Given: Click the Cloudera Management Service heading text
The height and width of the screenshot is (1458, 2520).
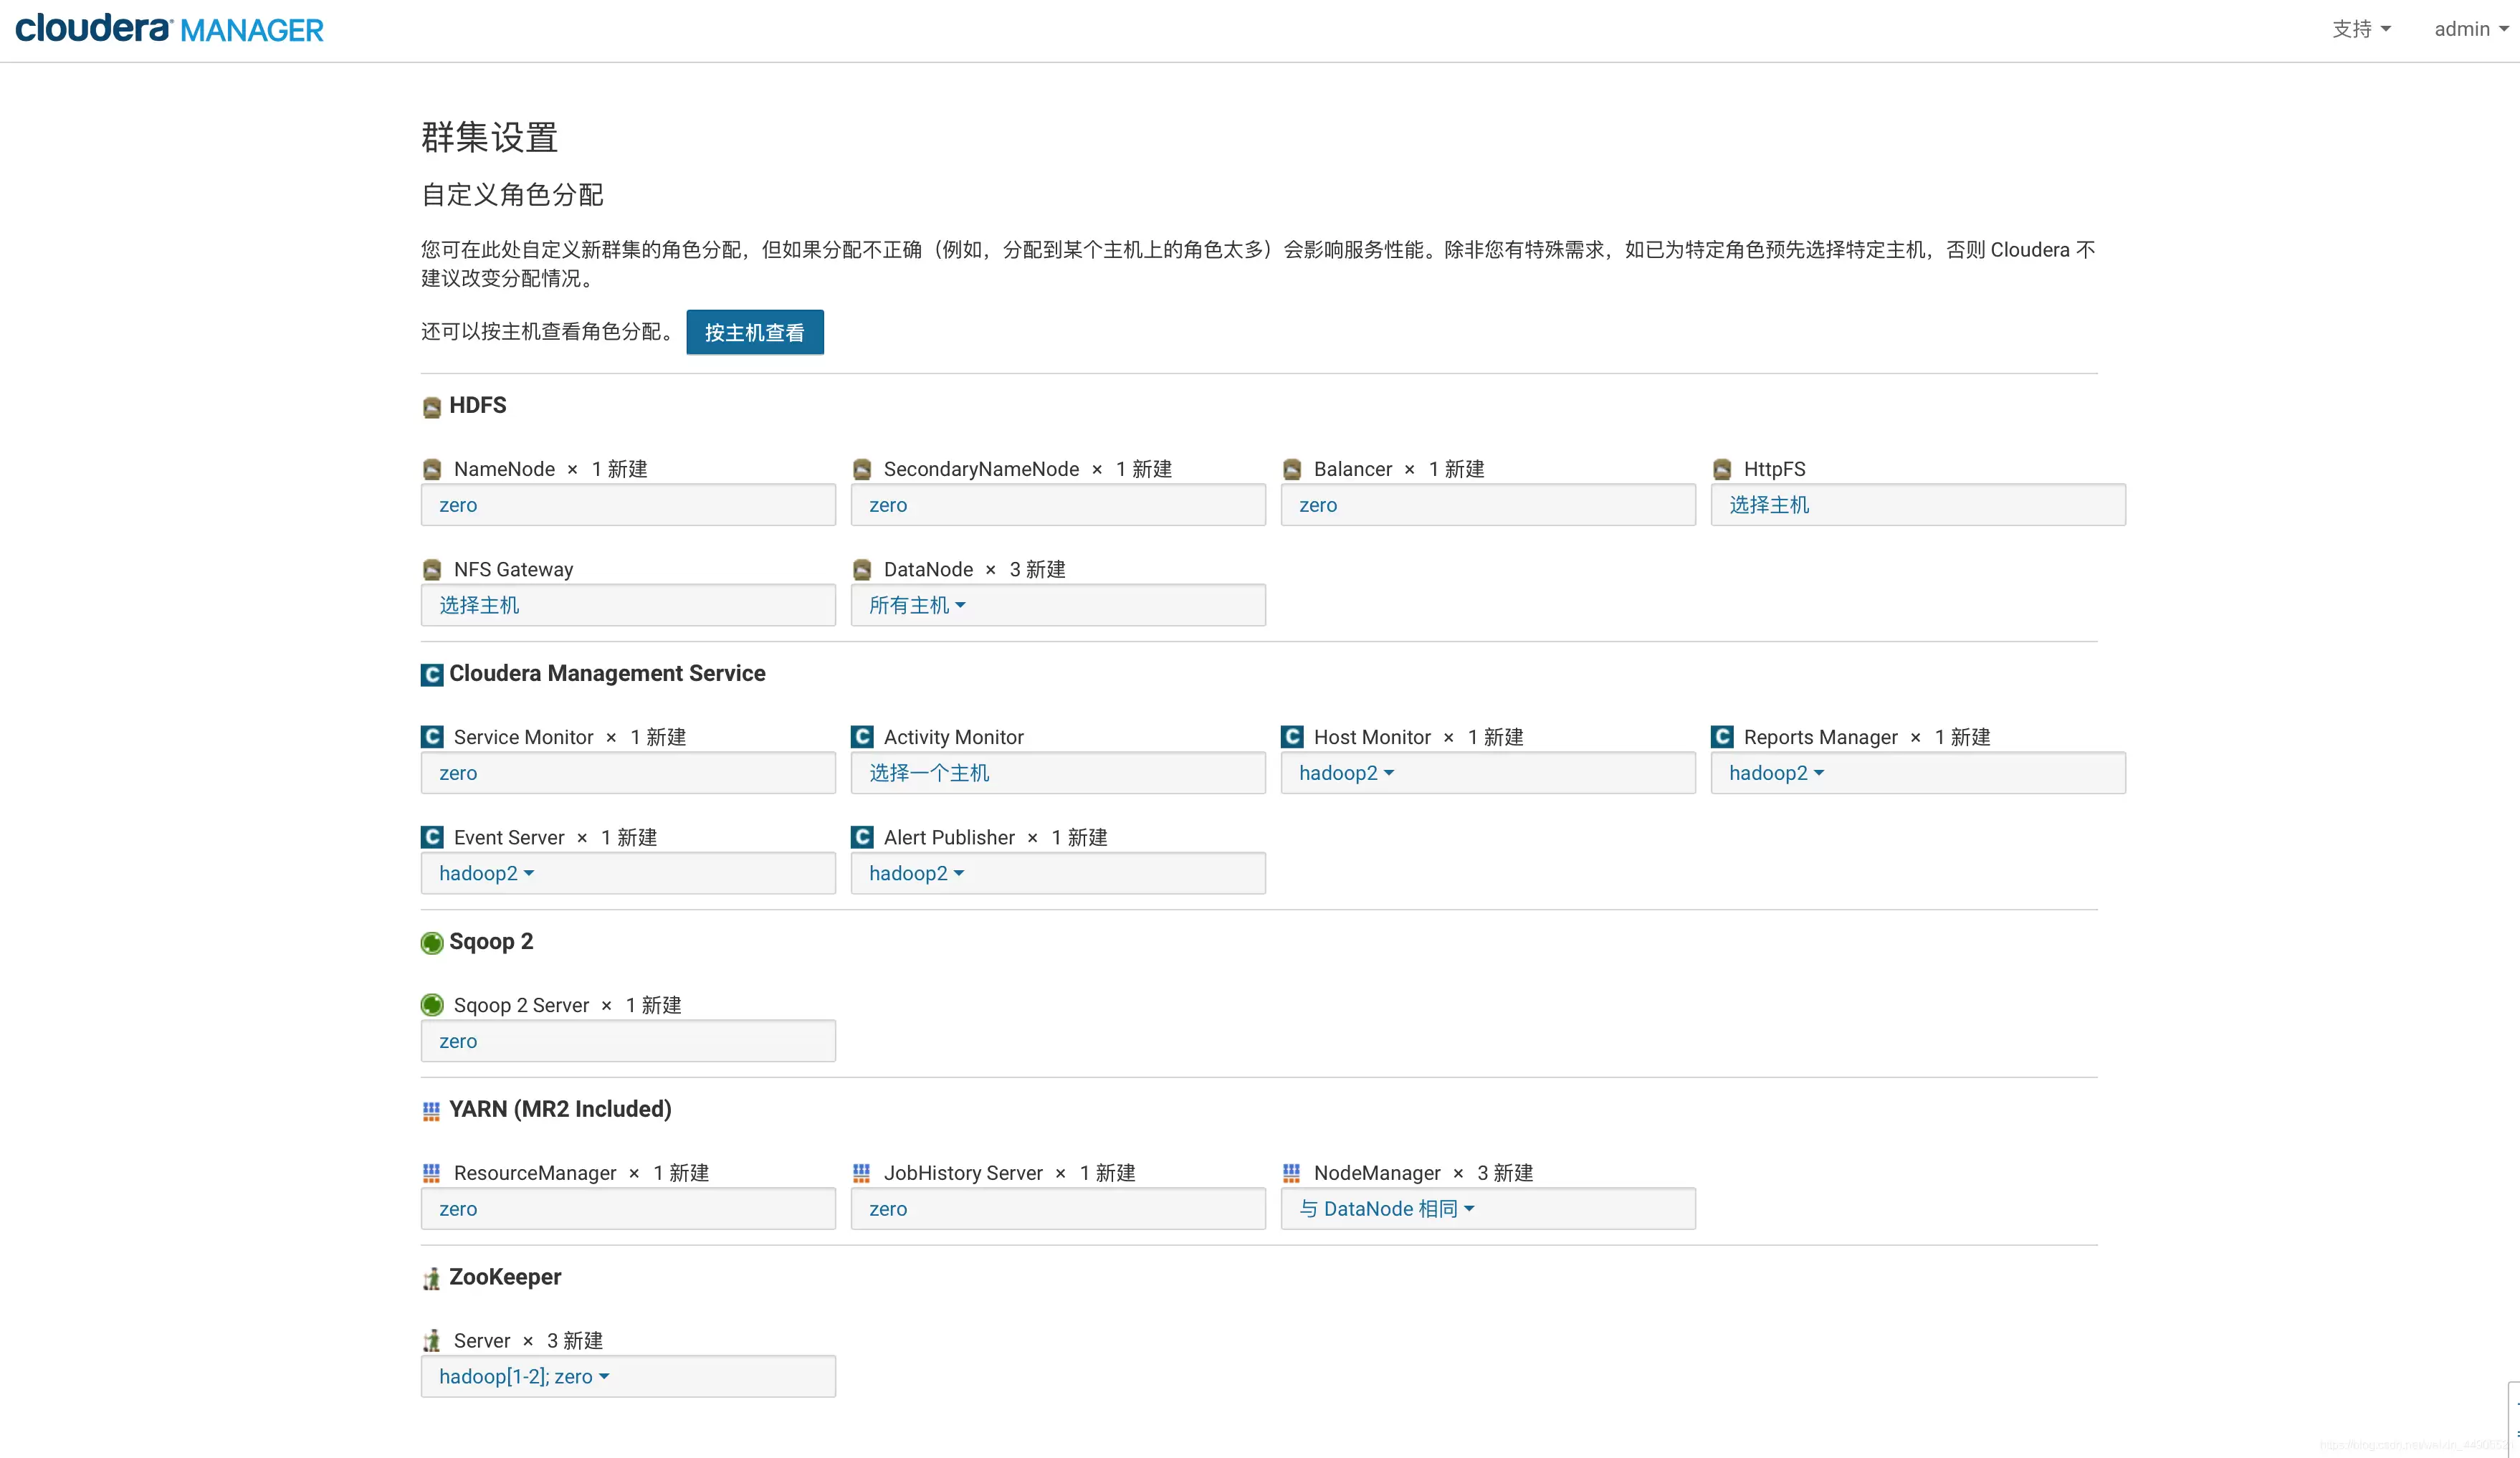Looking at the screenshot, I should coord(607,674).
